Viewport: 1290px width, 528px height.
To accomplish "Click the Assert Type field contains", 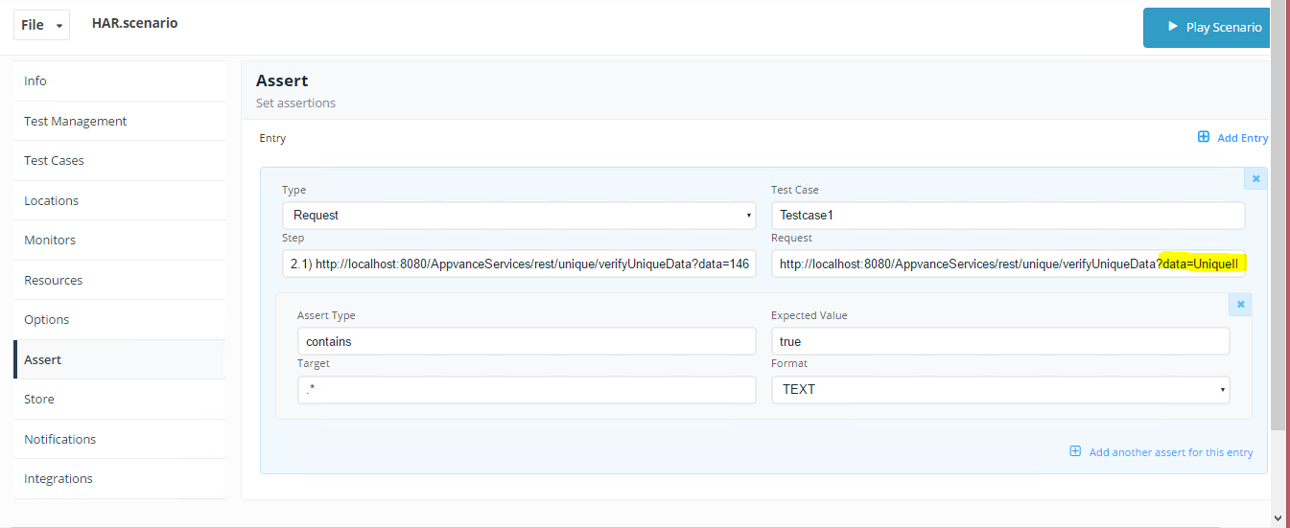I will click(x=527, y=341).
